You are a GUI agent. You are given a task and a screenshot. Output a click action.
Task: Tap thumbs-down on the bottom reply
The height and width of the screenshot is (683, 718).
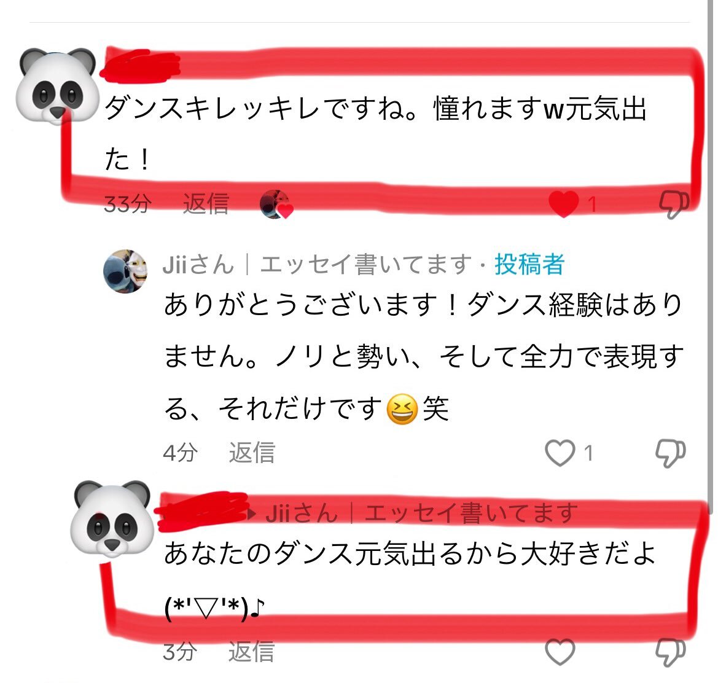point(670,652)
